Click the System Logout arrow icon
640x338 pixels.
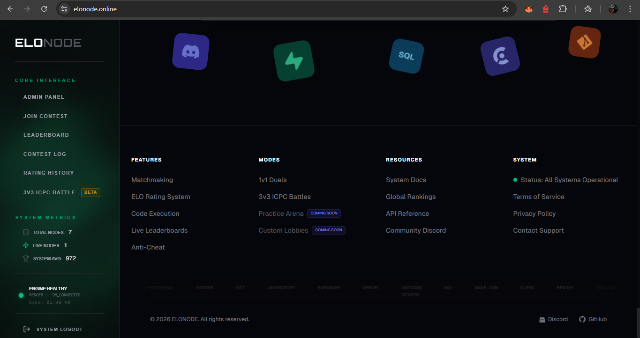27,329
